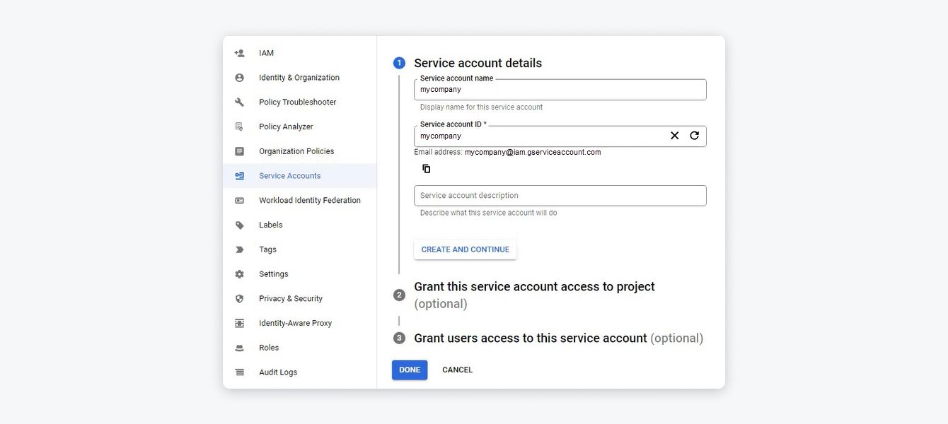Image resolution: width=948 pixels, height=424 pixels.
Task: Clear the Service account ID field
Action: tap(674, 135)
